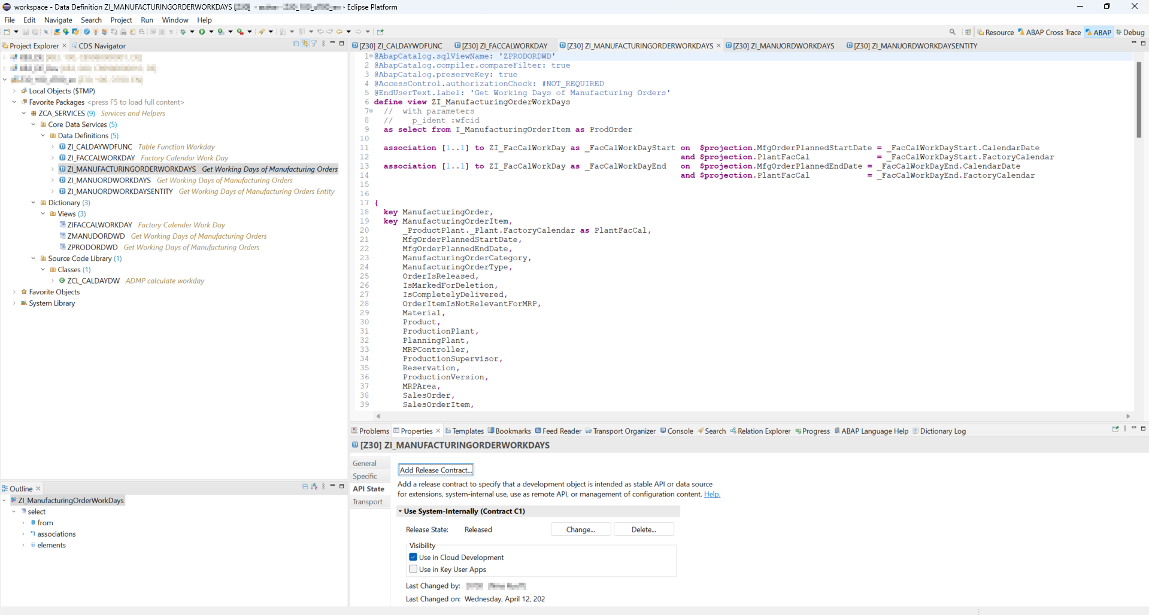
Task: Click the search magnifier icon at top right
Action: coord(952,32)
